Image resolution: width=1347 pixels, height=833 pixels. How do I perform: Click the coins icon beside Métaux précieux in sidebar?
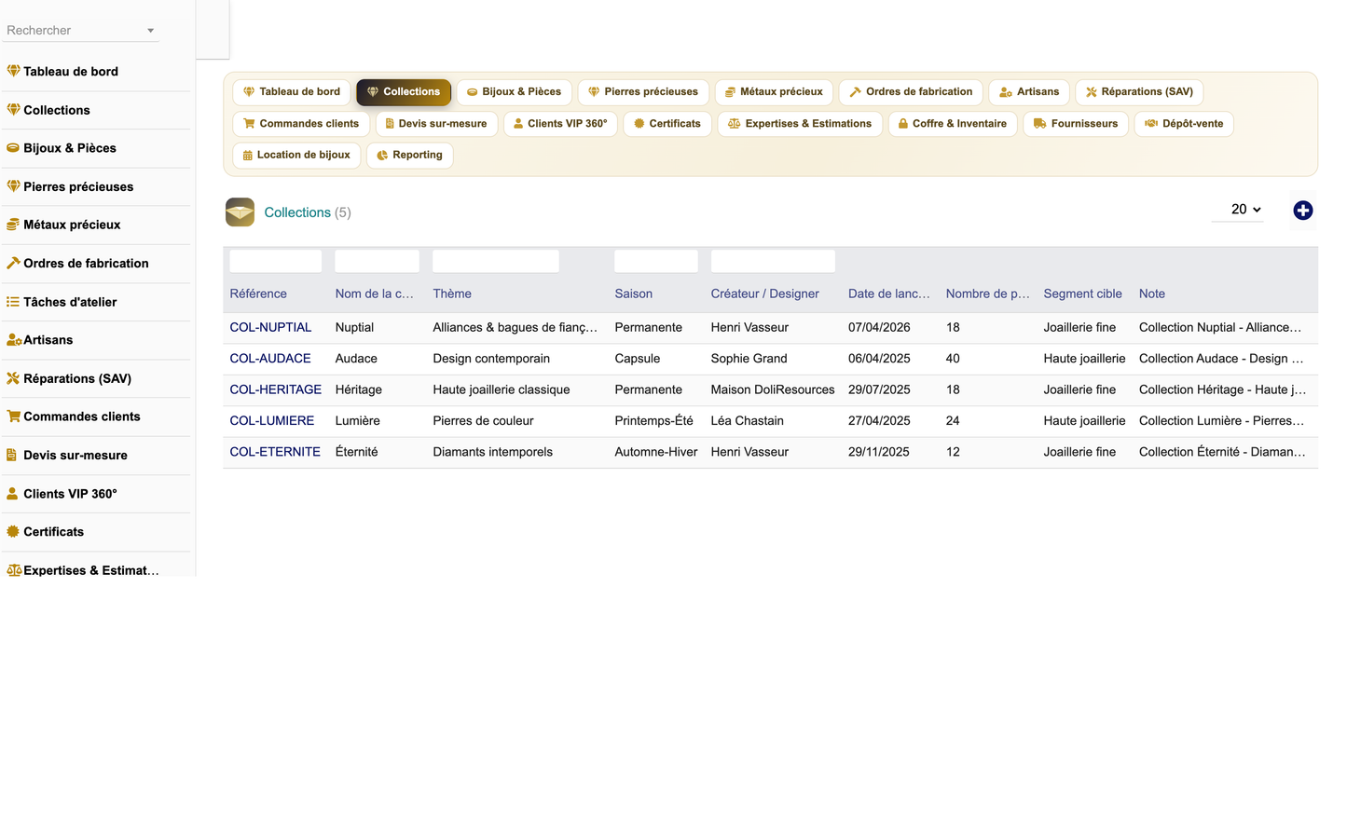click(13, 225)
